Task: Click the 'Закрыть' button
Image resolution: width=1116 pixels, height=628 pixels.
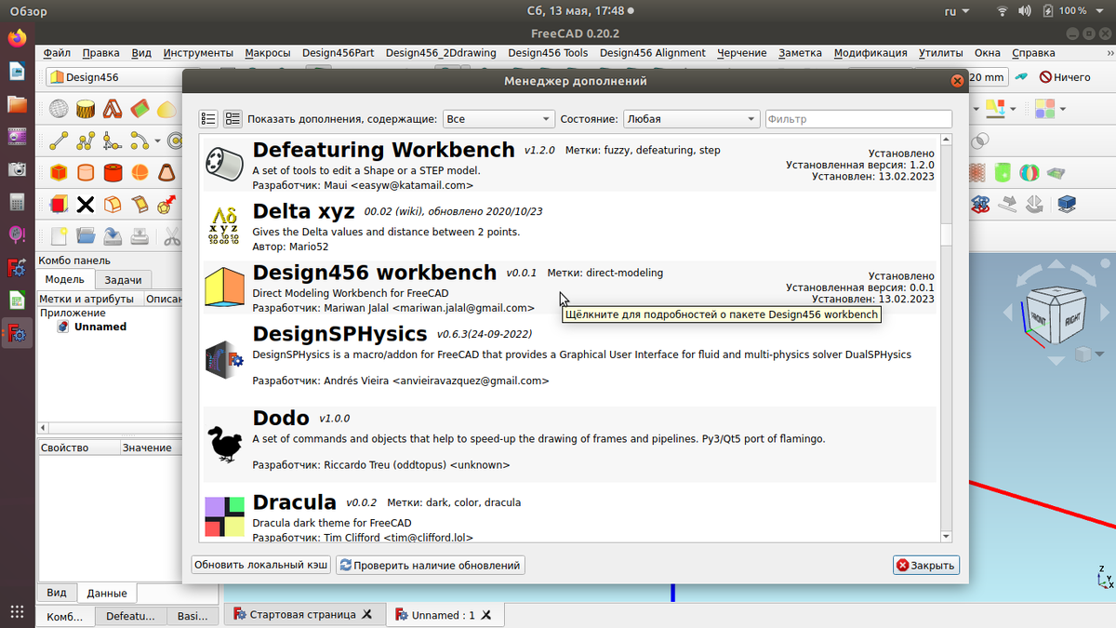Action: [x=925, y=565]
